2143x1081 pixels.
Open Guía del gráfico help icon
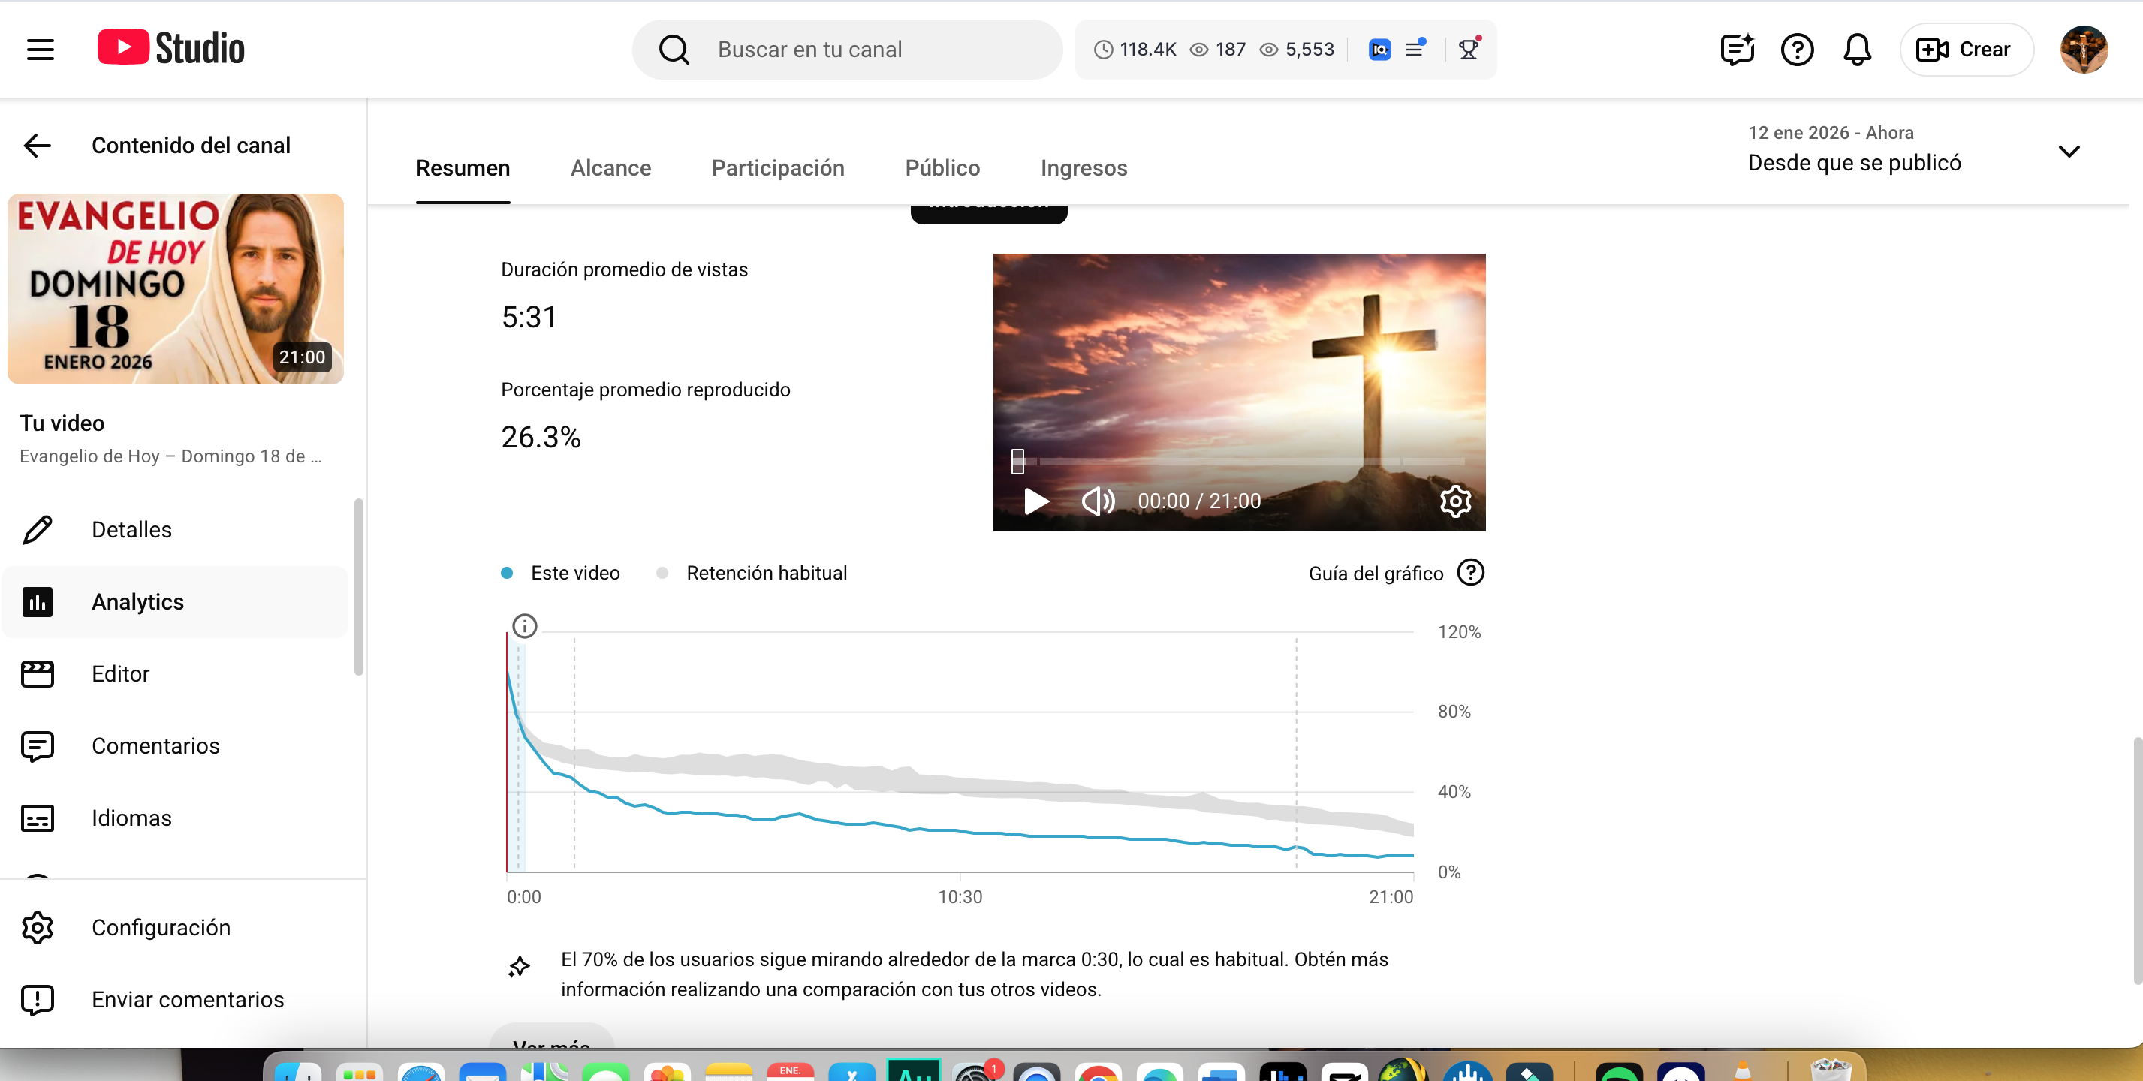[1470, 572]
